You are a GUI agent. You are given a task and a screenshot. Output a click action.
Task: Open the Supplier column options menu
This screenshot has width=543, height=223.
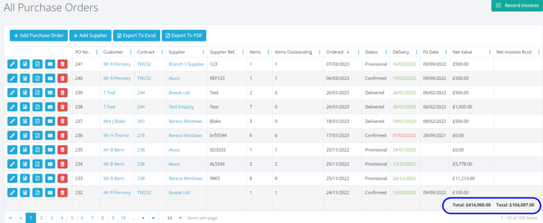203,52
